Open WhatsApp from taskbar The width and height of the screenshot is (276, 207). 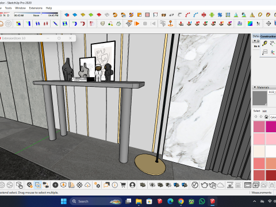[x=202, y=201]
